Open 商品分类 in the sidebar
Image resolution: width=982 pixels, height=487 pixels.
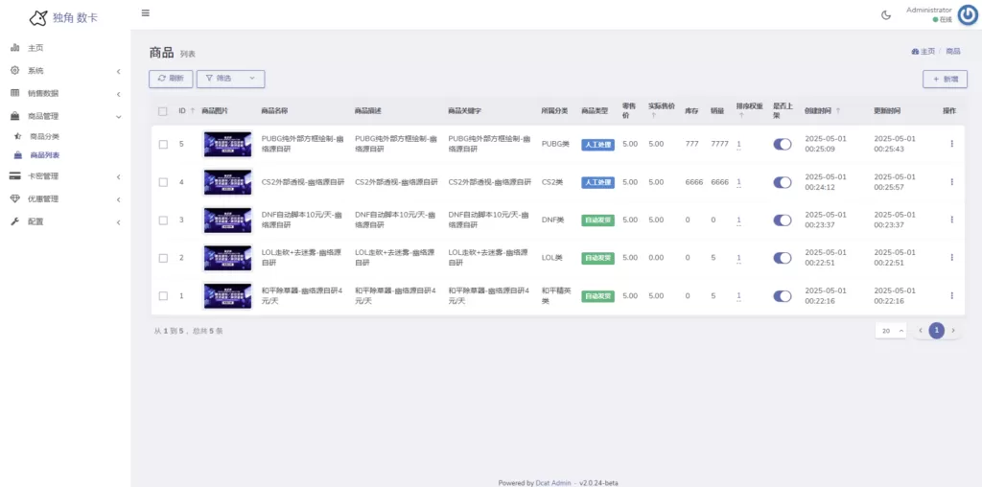44,137
